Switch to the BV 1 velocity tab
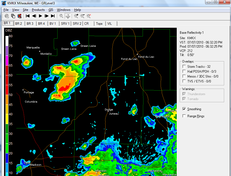This screenshot has width=231, height=176. coord(53,24)
